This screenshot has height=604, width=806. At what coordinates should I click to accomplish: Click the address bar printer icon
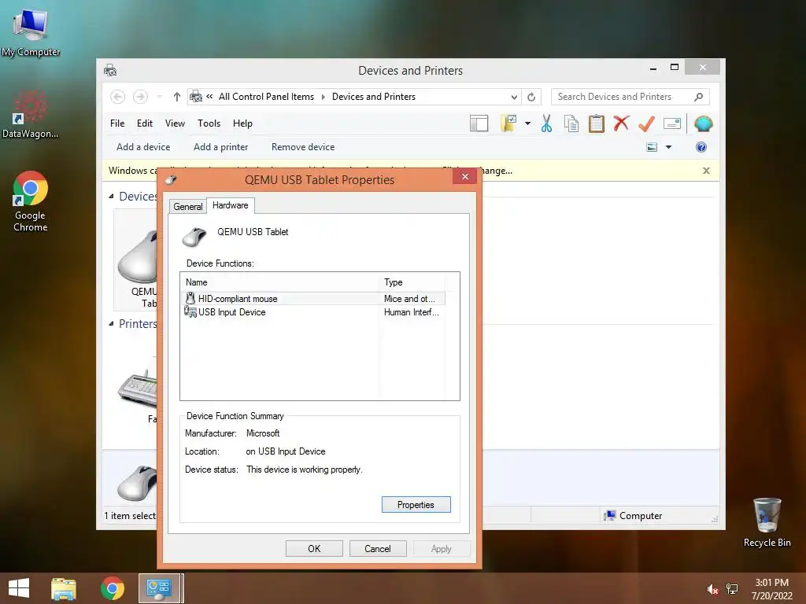pos(196,97)
